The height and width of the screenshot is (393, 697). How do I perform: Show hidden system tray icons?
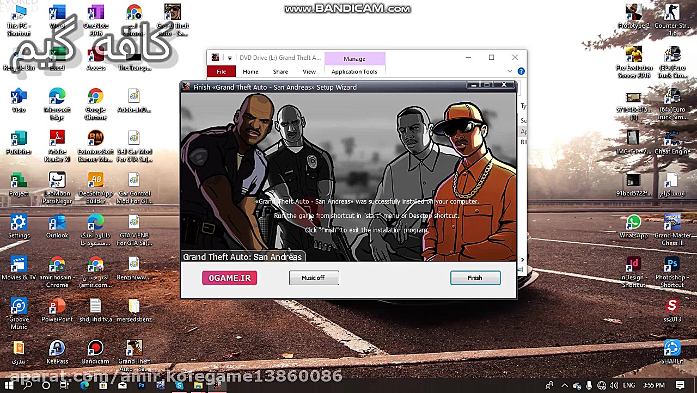point(565,385)
